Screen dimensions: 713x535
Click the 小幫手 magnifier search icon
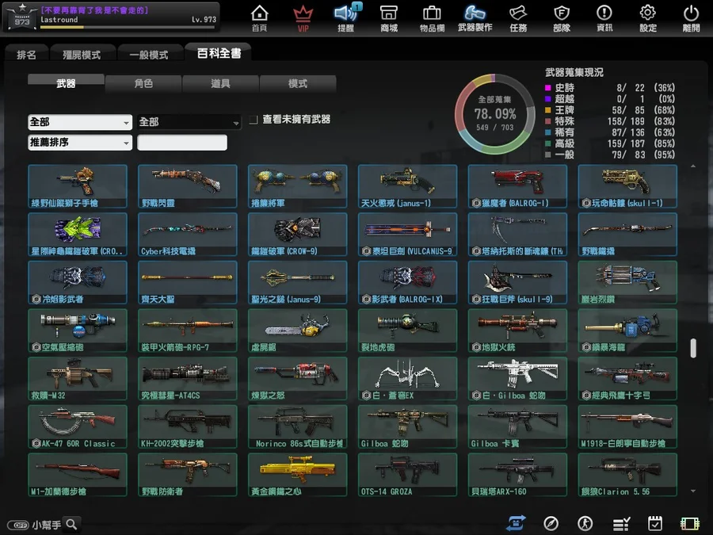coord(72,524)
